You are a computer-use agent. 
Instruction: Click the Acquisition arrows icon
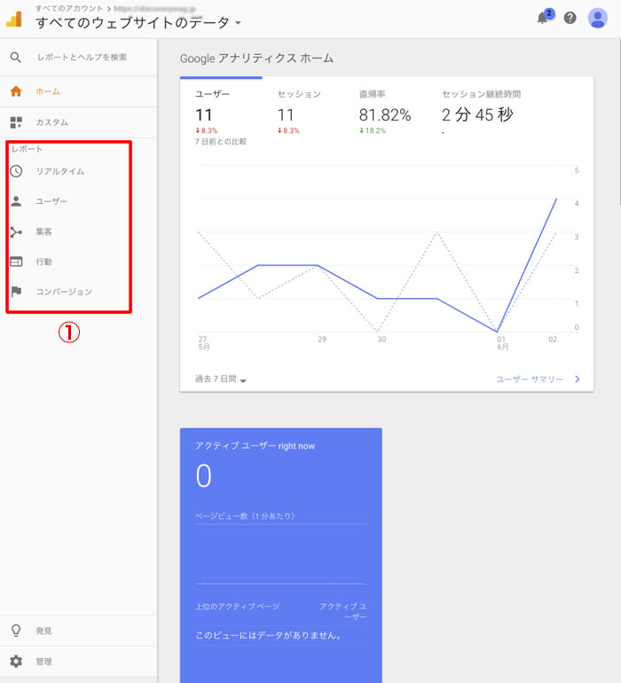tap(16, 232)
